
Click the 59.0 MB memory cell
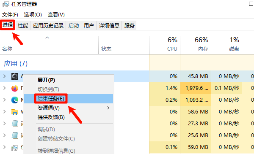(x=196, y=147)
